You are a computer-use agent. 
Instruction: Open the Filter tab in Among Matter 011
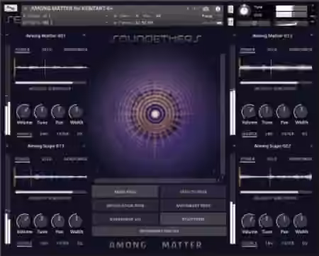point(288,134)
